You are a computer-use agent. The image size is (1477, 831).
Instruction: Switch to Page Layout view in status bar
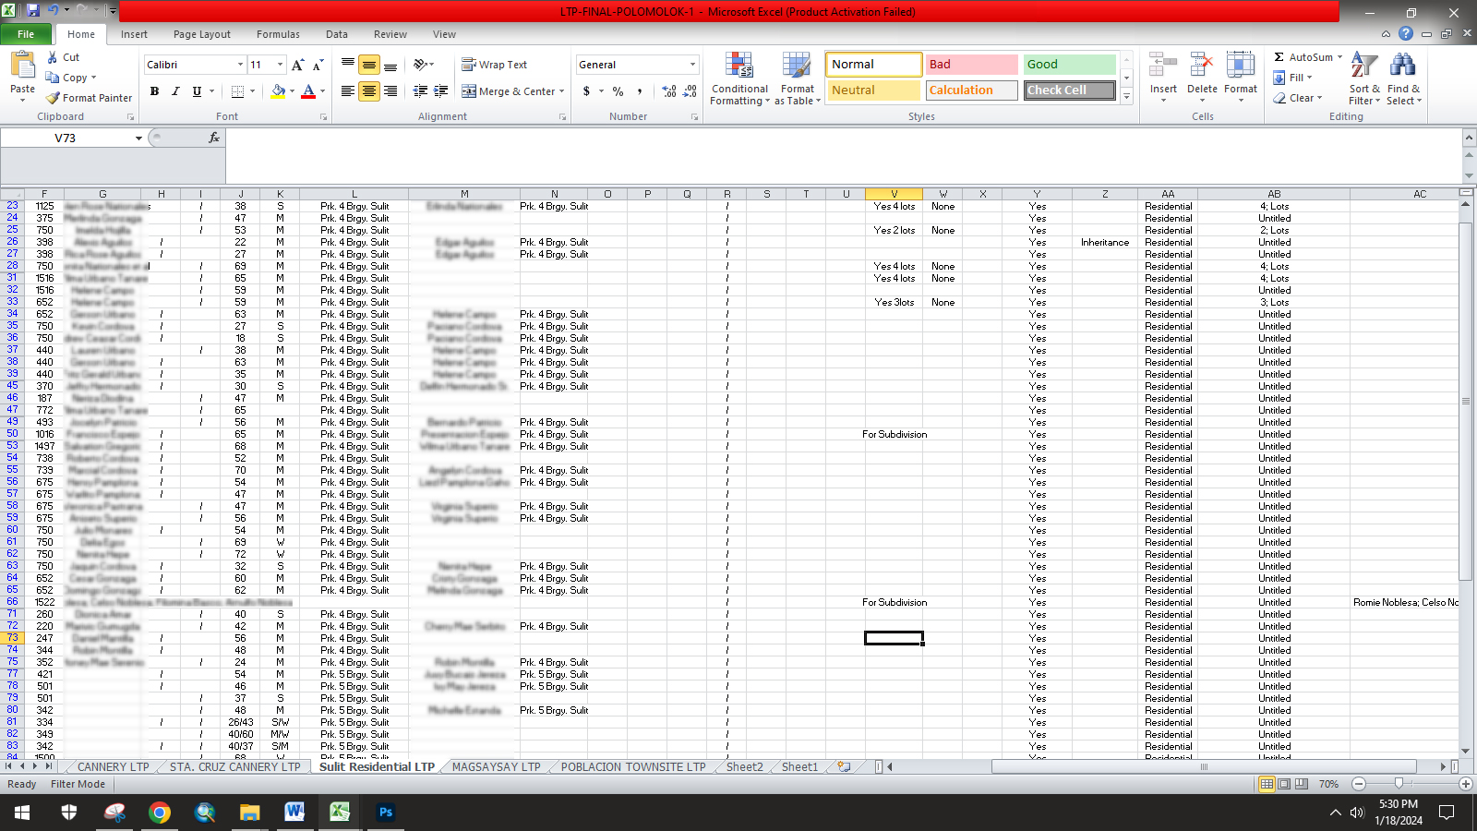pyautogui.click(x=1284, y=784)
